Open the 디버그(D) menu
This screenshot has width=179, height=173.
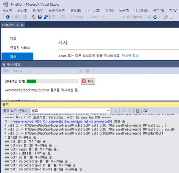point(93,10)
